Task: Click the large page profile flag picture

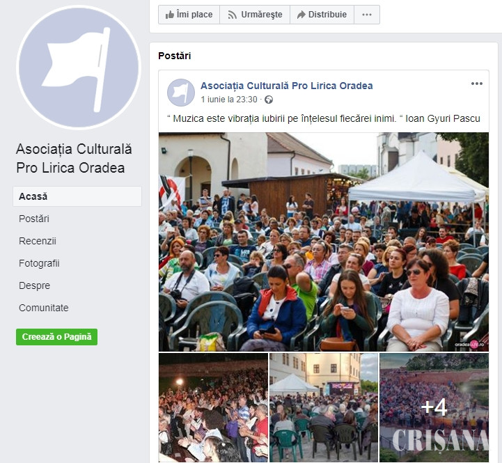Action: (79, 68)
